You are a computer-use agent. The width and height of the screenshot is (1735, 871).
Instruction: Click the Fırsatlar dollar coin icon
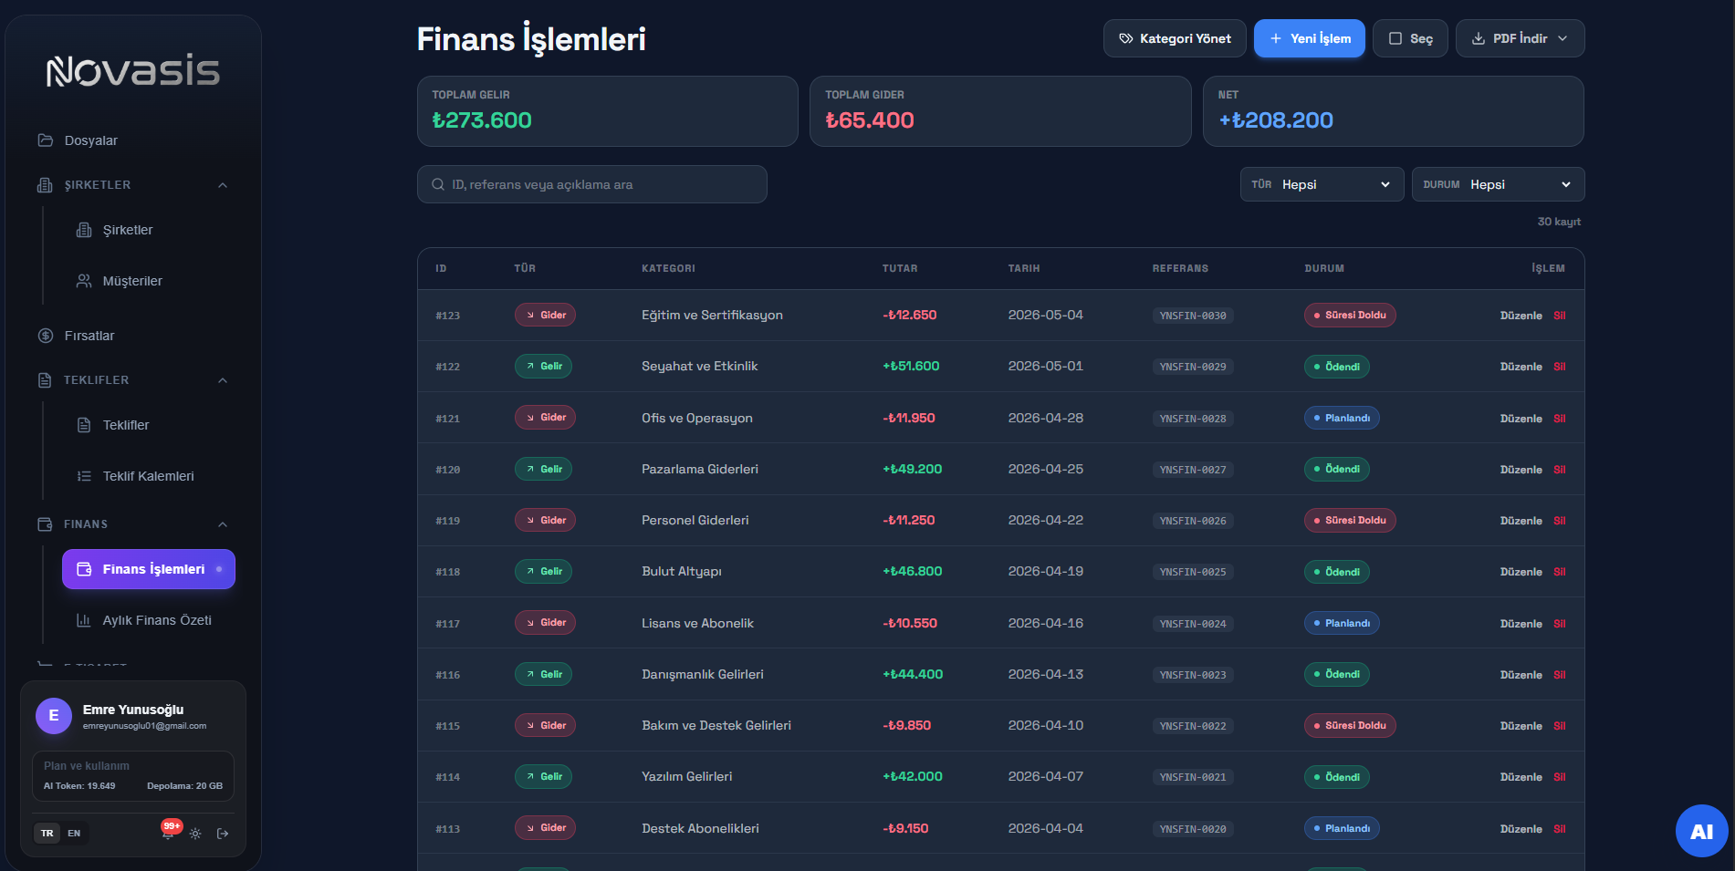pos(46,336)
